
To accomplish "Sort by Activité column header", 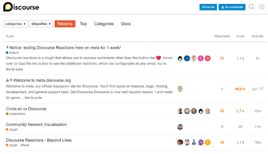I will [x=257, y=36].
